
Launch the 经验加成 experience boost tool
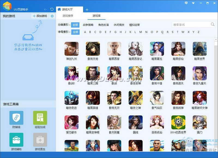[40, 118]
